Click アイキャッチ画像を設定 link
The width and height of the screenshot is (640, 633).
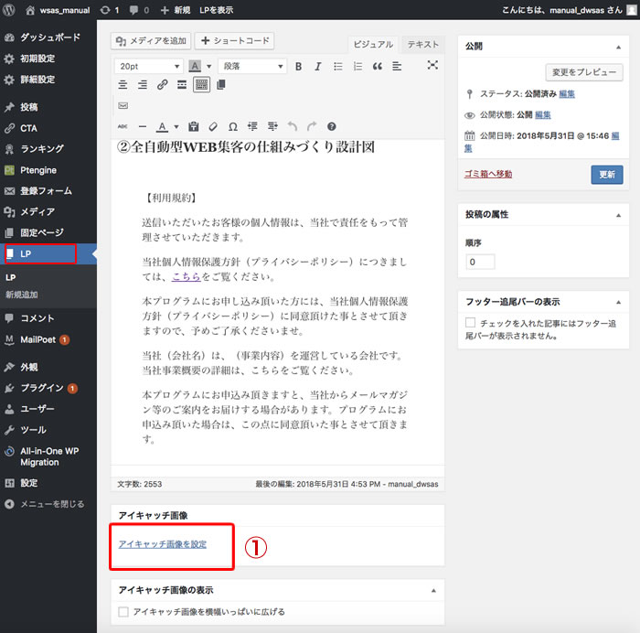click(x=163, y=544)
